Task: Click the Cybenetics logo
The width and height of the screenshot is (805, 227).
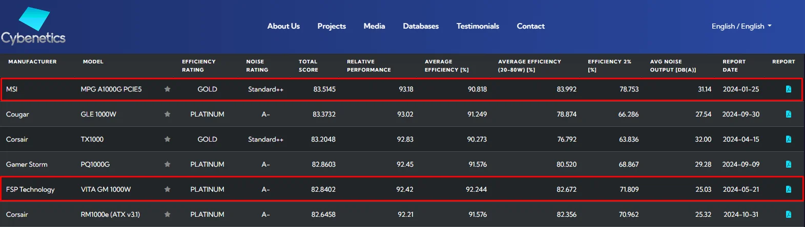Action: 33,26
